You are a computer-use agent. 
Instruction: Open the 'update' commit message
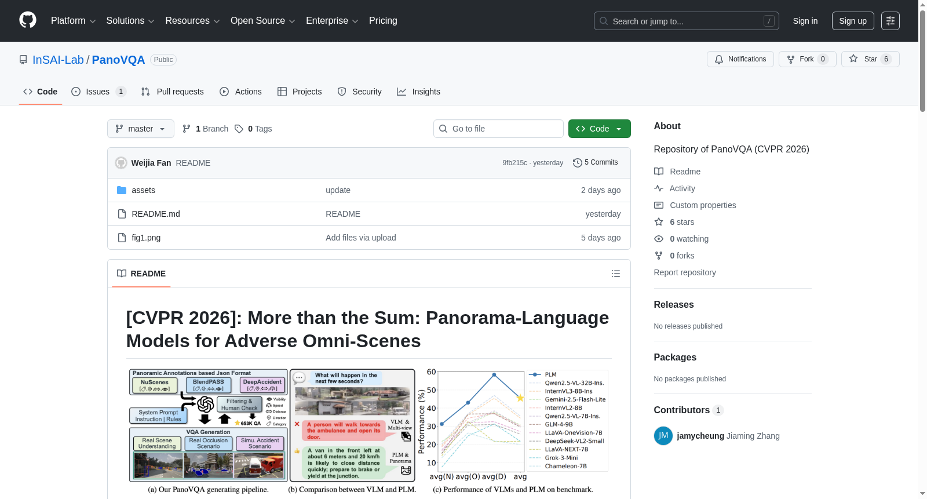(x=338, y=190)
